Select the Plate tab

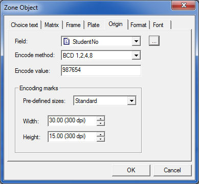pos(94,25)
